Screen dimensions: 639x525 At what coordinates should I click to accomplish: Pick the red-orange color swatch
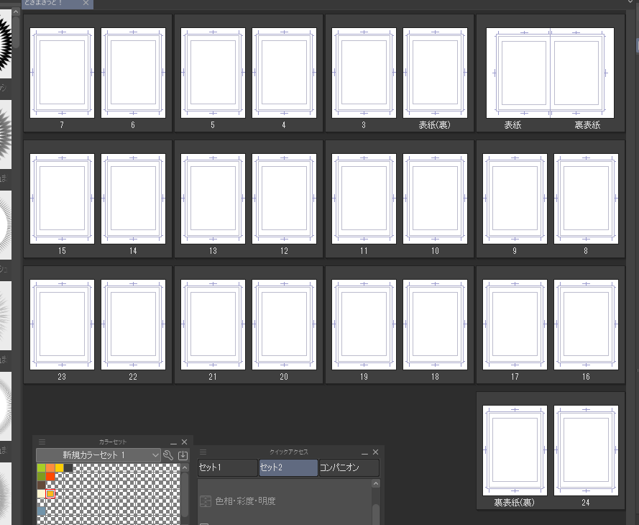tap(50, 476)
